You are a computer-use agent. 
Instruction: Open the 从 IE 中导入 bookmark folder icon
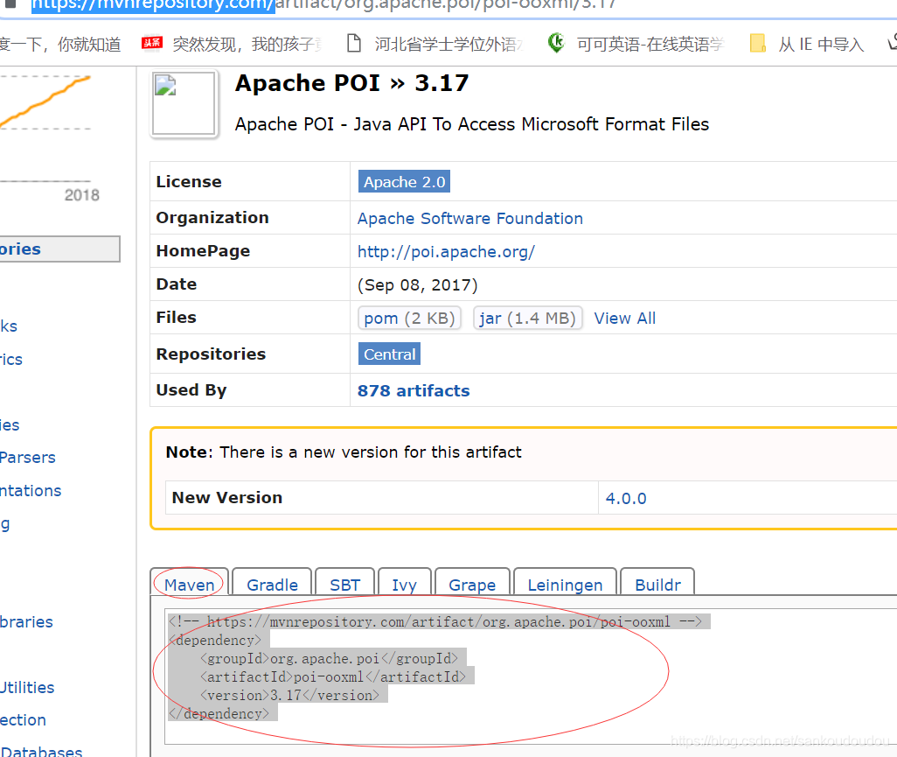(757, 44)
